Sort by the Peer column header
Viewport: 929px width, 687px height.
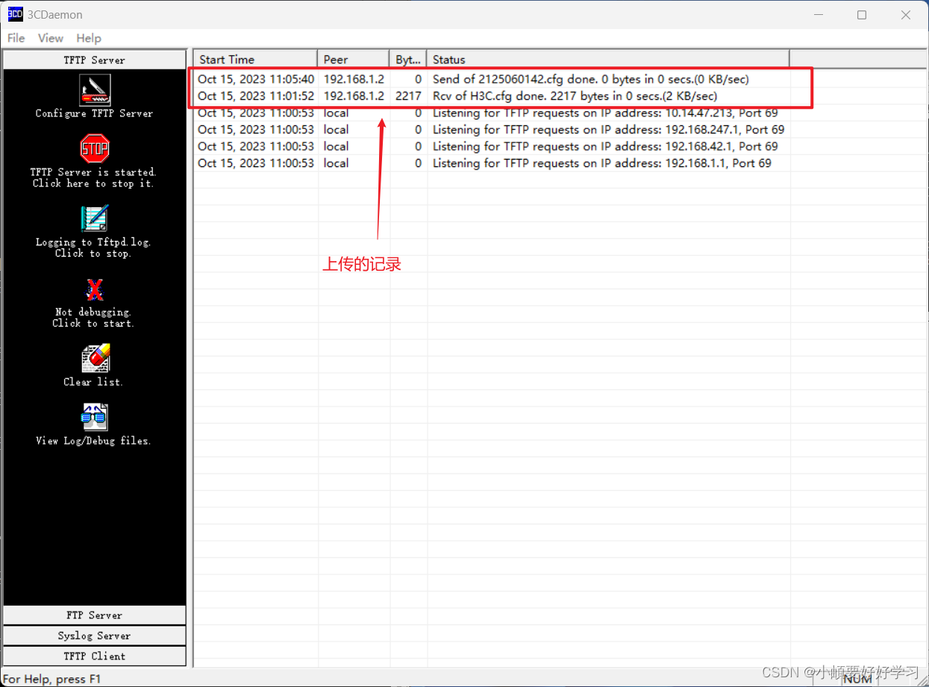[x=354, y=60]
